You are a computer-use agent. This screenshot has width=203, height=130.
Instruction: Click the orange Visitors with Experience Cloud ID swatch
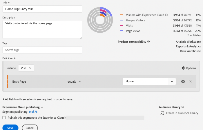click(x=122, y=15)
